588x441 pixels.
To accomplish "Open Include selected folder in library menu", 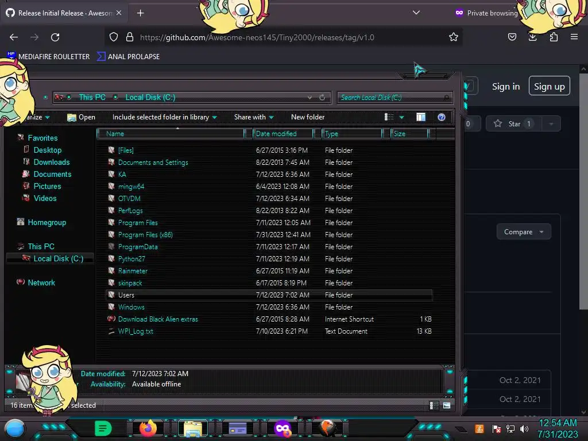I will coord(165,117).
